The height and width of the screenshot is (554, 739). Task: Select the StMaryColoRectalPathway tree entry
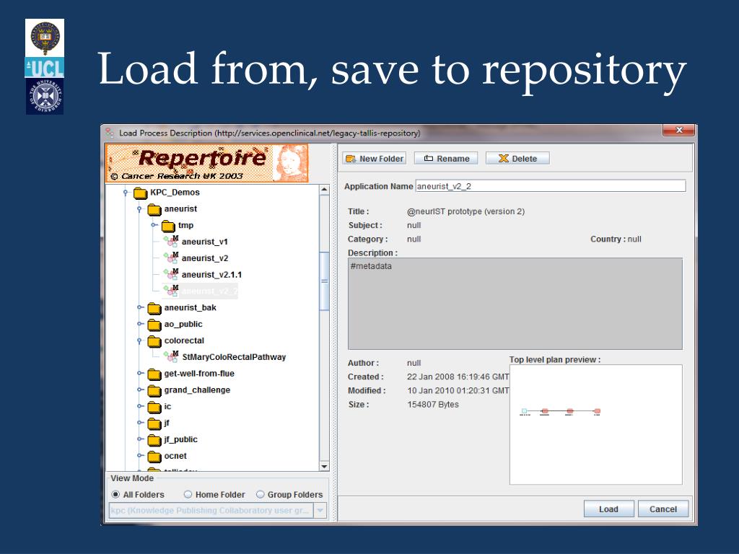[x=234, y=357]
